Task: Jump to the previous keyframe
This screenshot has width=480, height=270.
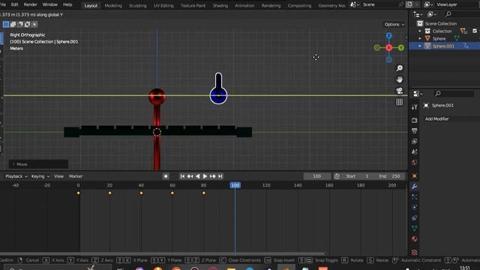Action: point(190,176)
